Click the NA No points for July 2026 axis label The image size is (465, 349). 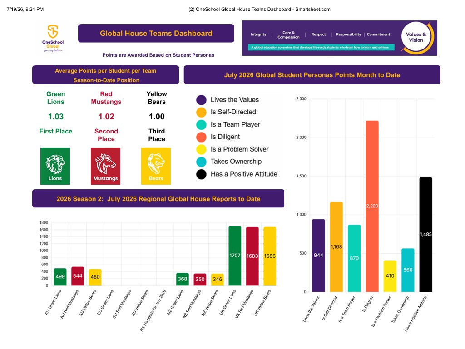point(153,310)
